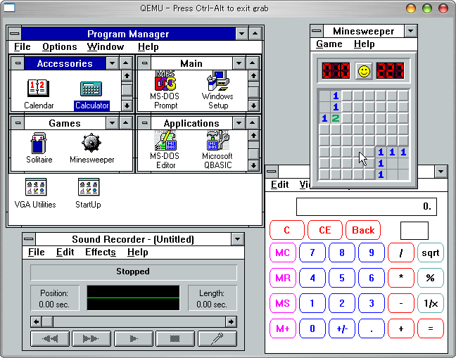The image size is (456, 358).
Task: Open Calculator control menu box
Action: (x=272, y=172)
